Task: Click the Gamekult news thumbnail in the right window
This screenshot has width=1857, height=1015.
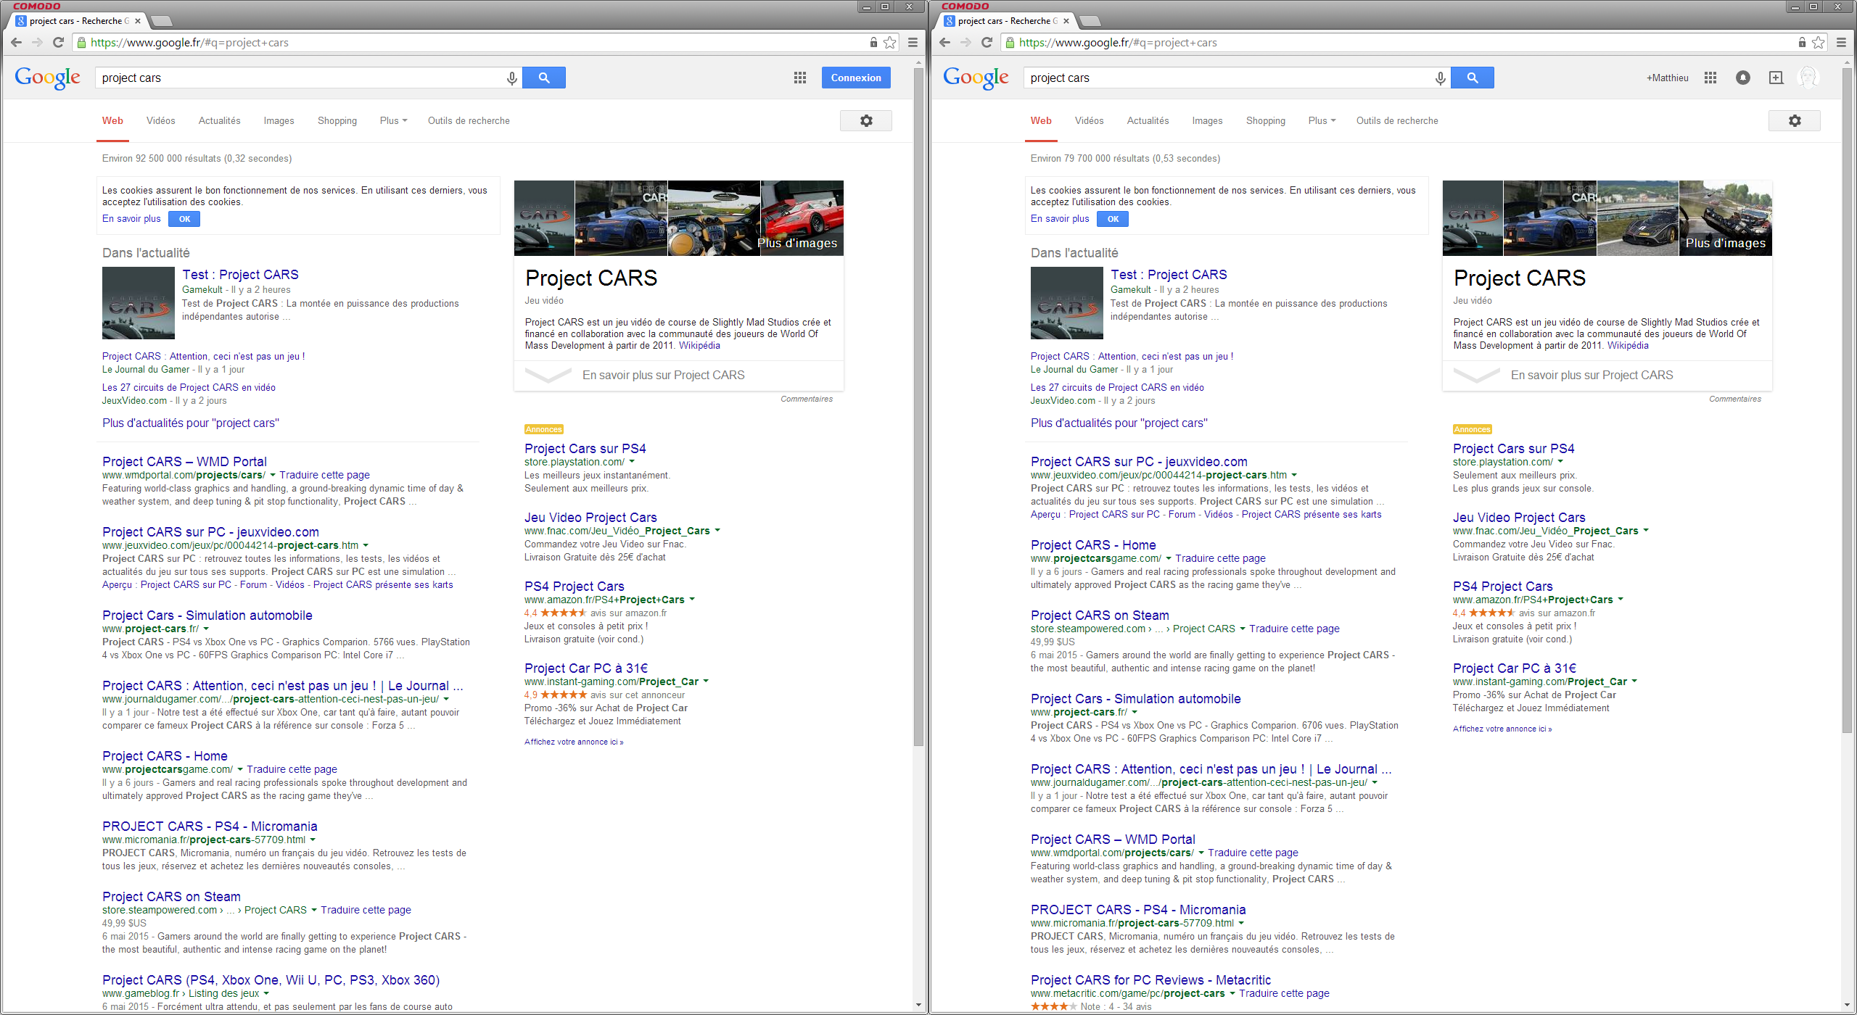Action: click(1067, 303)
